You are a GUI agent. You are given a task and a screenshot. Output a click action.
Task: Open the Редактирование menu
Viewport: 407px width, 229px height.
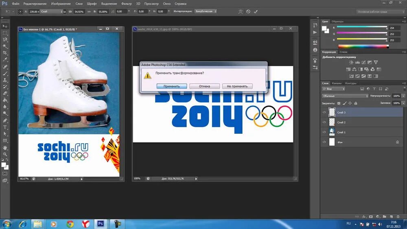pyautogui.click(x=35, y=4)
